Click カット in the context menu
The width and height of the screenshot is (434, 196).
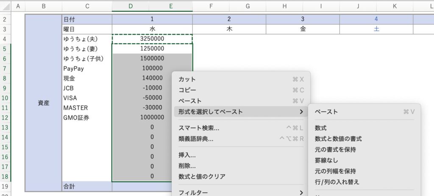coord(187,79)
